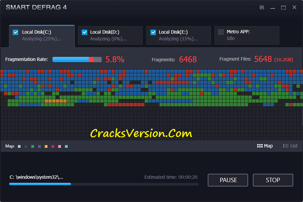303x202 pixels.
Task: Click the analysis progress bar at bottom
Action: coord(104,184)
